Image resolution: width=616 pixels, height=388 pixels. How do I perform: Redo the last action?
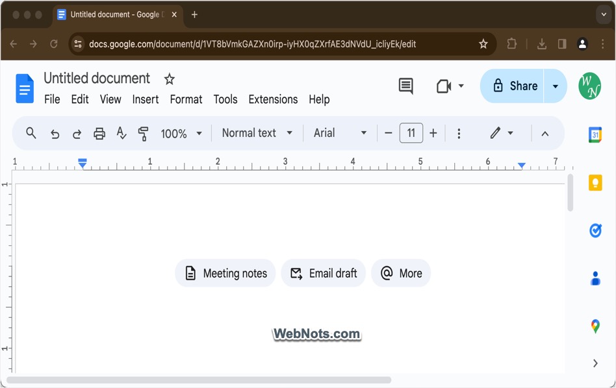77,133
